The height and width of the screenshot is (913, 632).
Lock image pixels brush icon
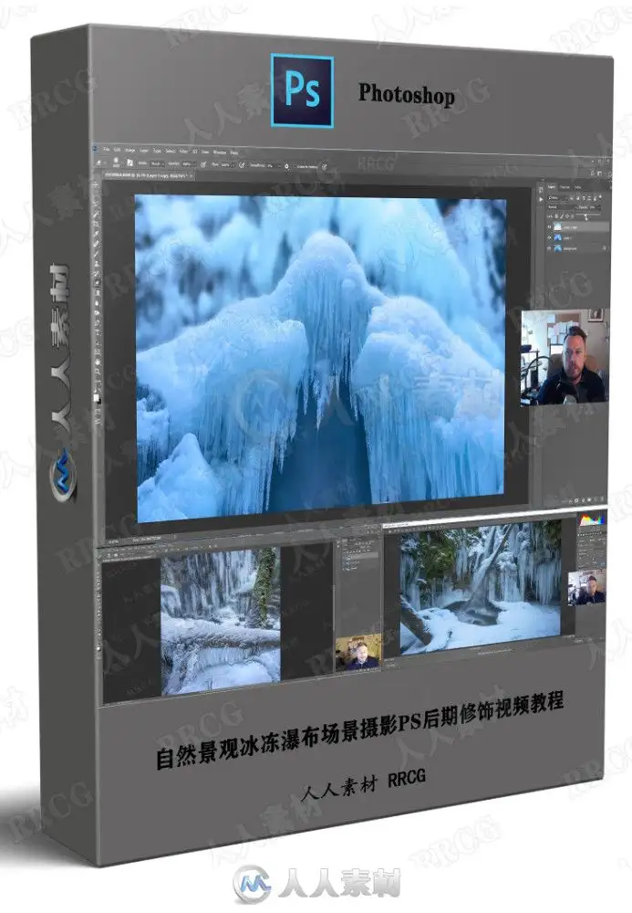[x=562, y=216]
